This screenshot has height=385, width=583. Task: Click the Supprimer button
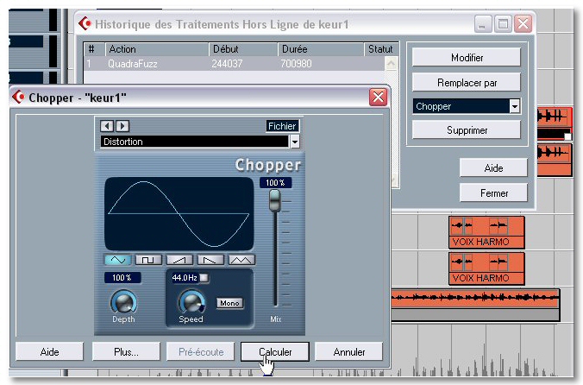[467, 130]
